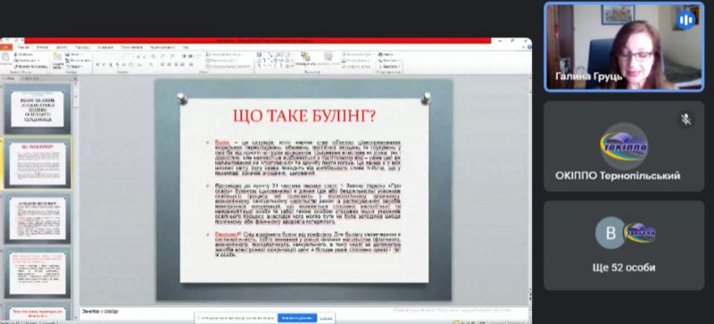Expand the Select dropdown in editing group

coord(390,67)
